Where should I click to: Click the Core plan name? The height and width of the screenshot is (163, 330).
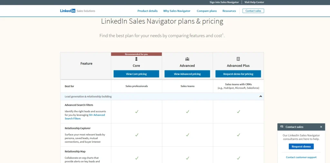click(136, 66)
